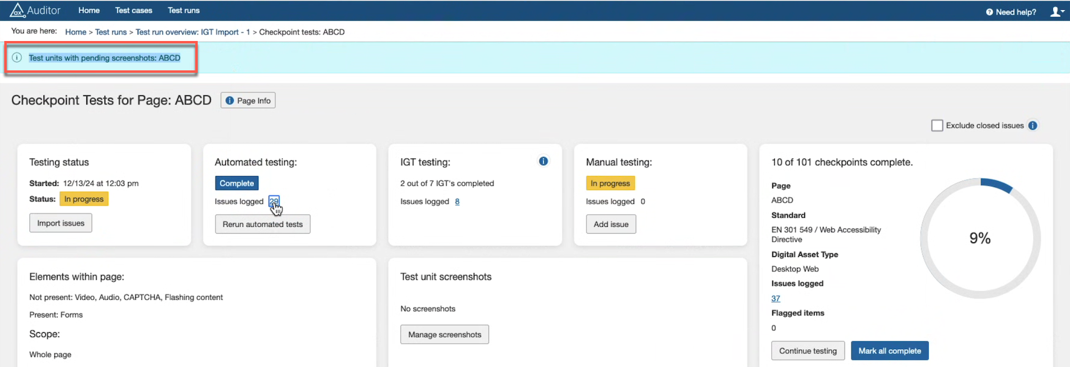Click Add issue under Manual testing
Viewport: 1070px width, 367px height.
[x=611, y=224]
